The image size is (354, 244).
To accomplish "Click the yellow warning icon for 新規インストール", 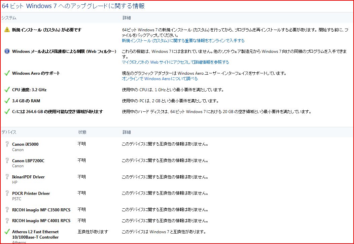I will (x=7, y=29).
